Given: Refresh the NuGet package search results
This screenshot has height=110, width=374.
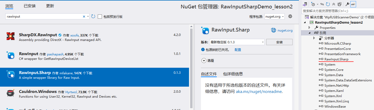Looking at the screenshot, I should pos(93,16).
